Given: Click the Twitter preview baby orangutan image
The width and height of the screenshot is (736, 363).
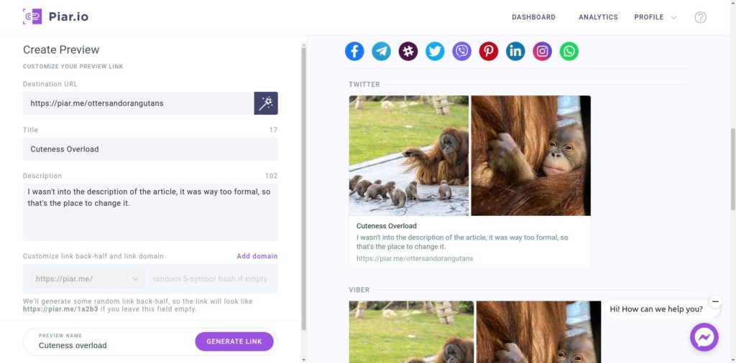Looking at the screenshot, I should (531, 156).
